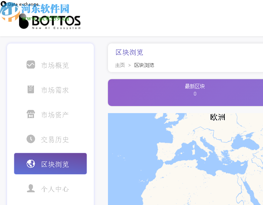Click the market assets shop icon
263x205 pixels.
pos(31,114)
